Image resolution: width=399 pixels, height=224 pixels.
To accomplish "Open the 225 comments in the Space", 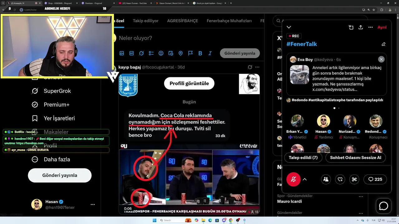I will 375,179.
